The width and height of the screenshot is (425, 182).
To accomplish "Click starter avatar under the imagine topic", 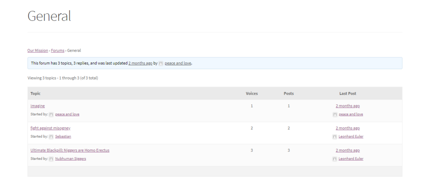I will pos(51,115).
